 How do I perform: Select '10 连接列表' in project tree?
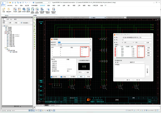(12, 46)
